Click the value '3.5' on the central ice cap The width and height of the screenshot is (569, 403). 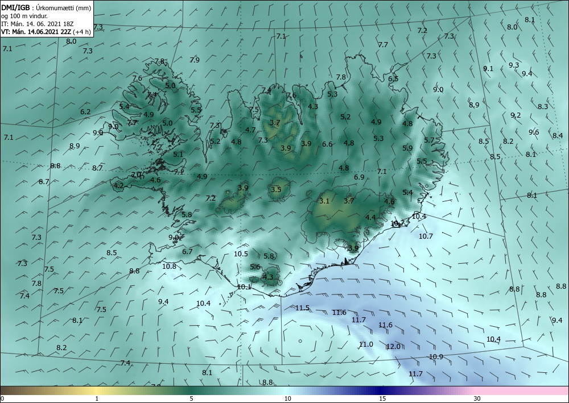click(276, 189)
